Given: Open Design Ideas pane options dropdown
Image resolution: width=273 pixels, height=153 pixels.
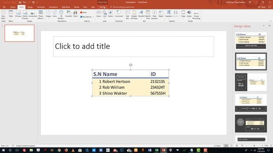Looking at the screenshot, I should pos(264,25).
